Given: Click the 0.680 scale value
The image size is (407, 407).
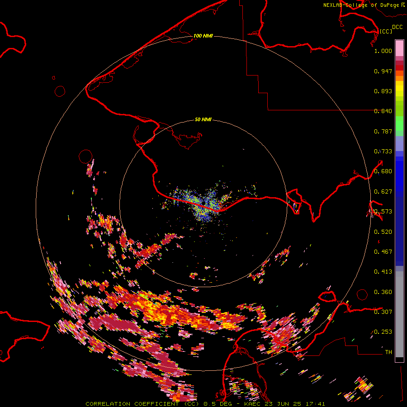Looking at the screenshot, I should click(383, 171).
